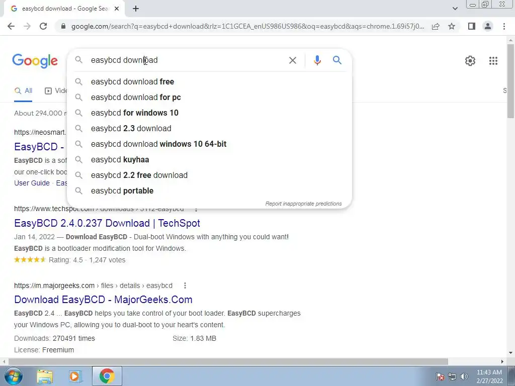Open Chrome three-dot menu
The height and width of the screenshot is (386, 515).
504,26
